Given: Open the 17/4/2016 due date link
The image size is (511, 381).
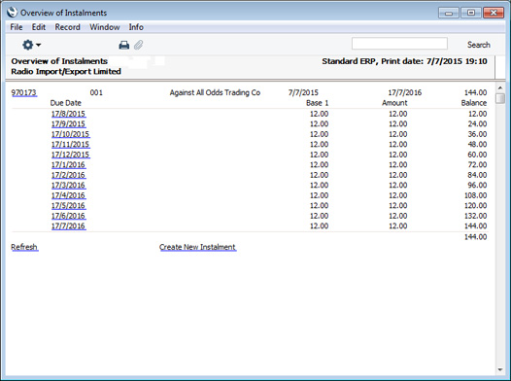Looking at the screenshot, I should (x=68, y=195).
